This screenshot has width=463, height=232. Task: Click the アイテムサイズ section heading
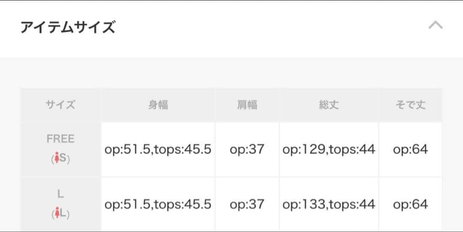pos(68,28)
